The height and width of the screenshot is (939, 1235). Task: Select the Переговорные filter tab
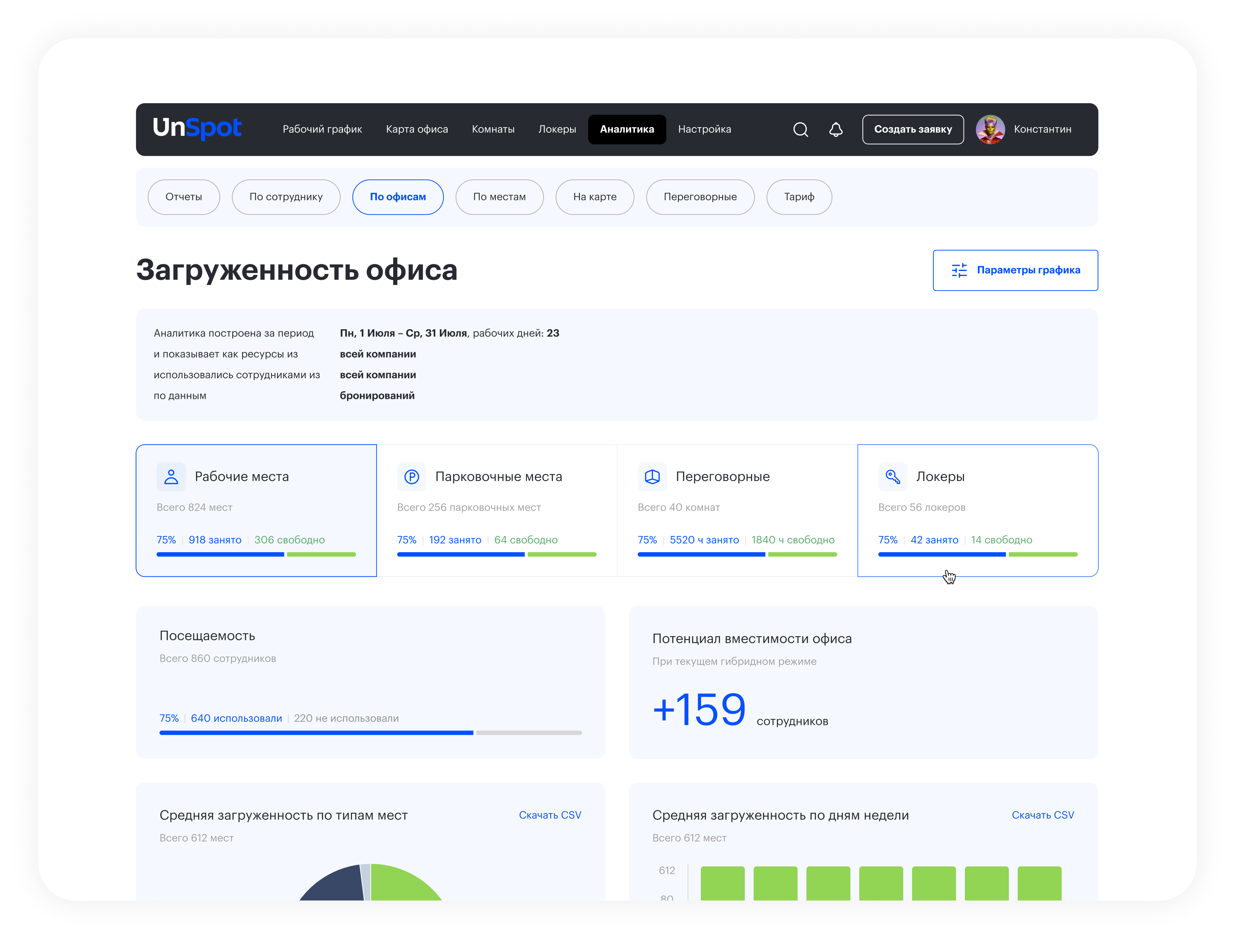coord(699,197)
